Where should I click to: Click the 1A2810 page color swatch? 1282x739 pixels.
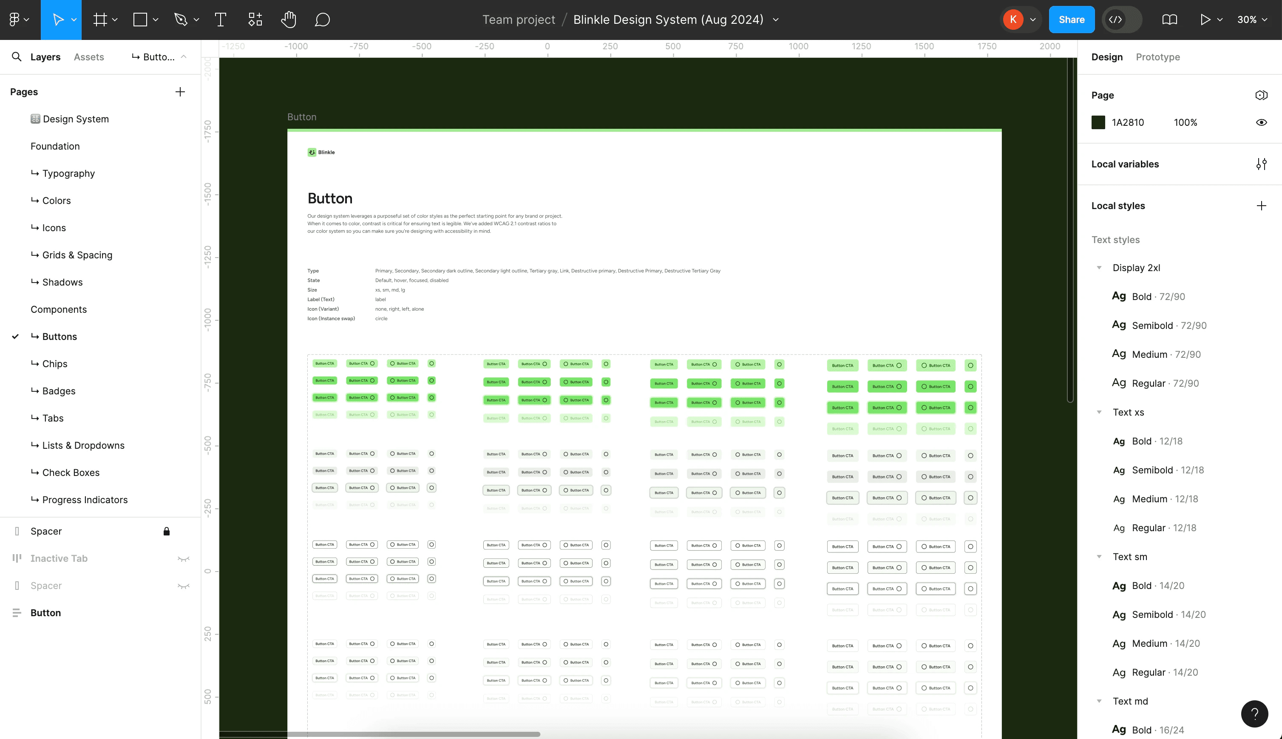(1098, 122)
